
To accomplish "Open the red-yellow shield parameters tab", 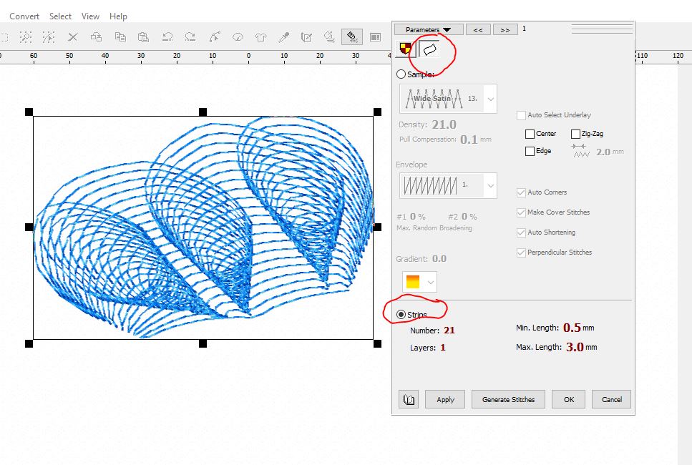I will pos(405,49).
